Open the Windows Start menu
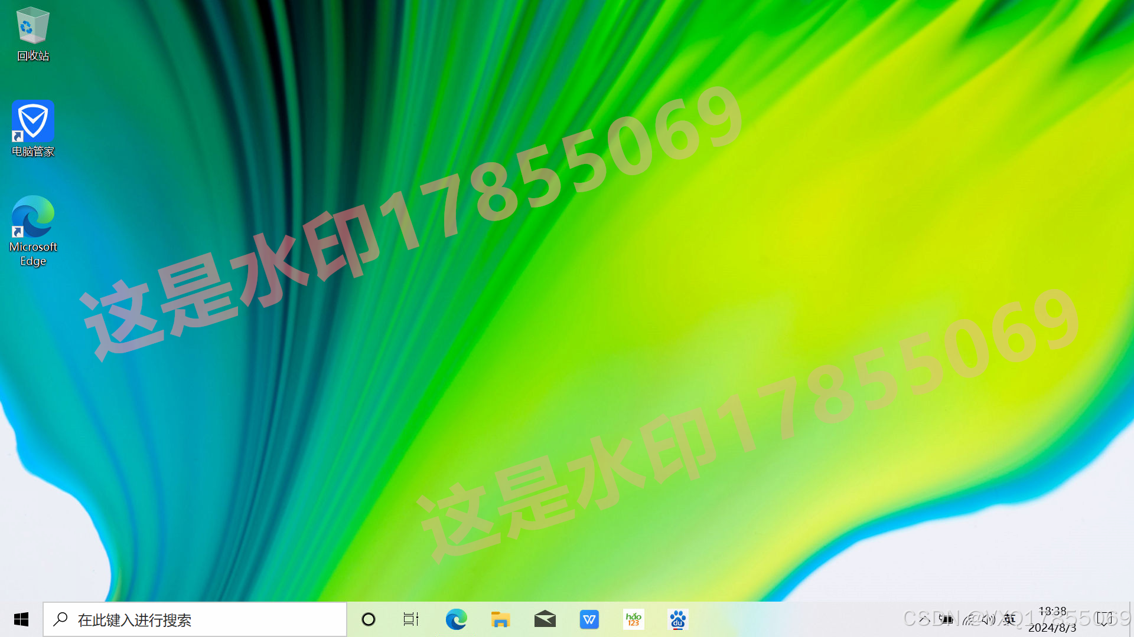 (21, 619)
